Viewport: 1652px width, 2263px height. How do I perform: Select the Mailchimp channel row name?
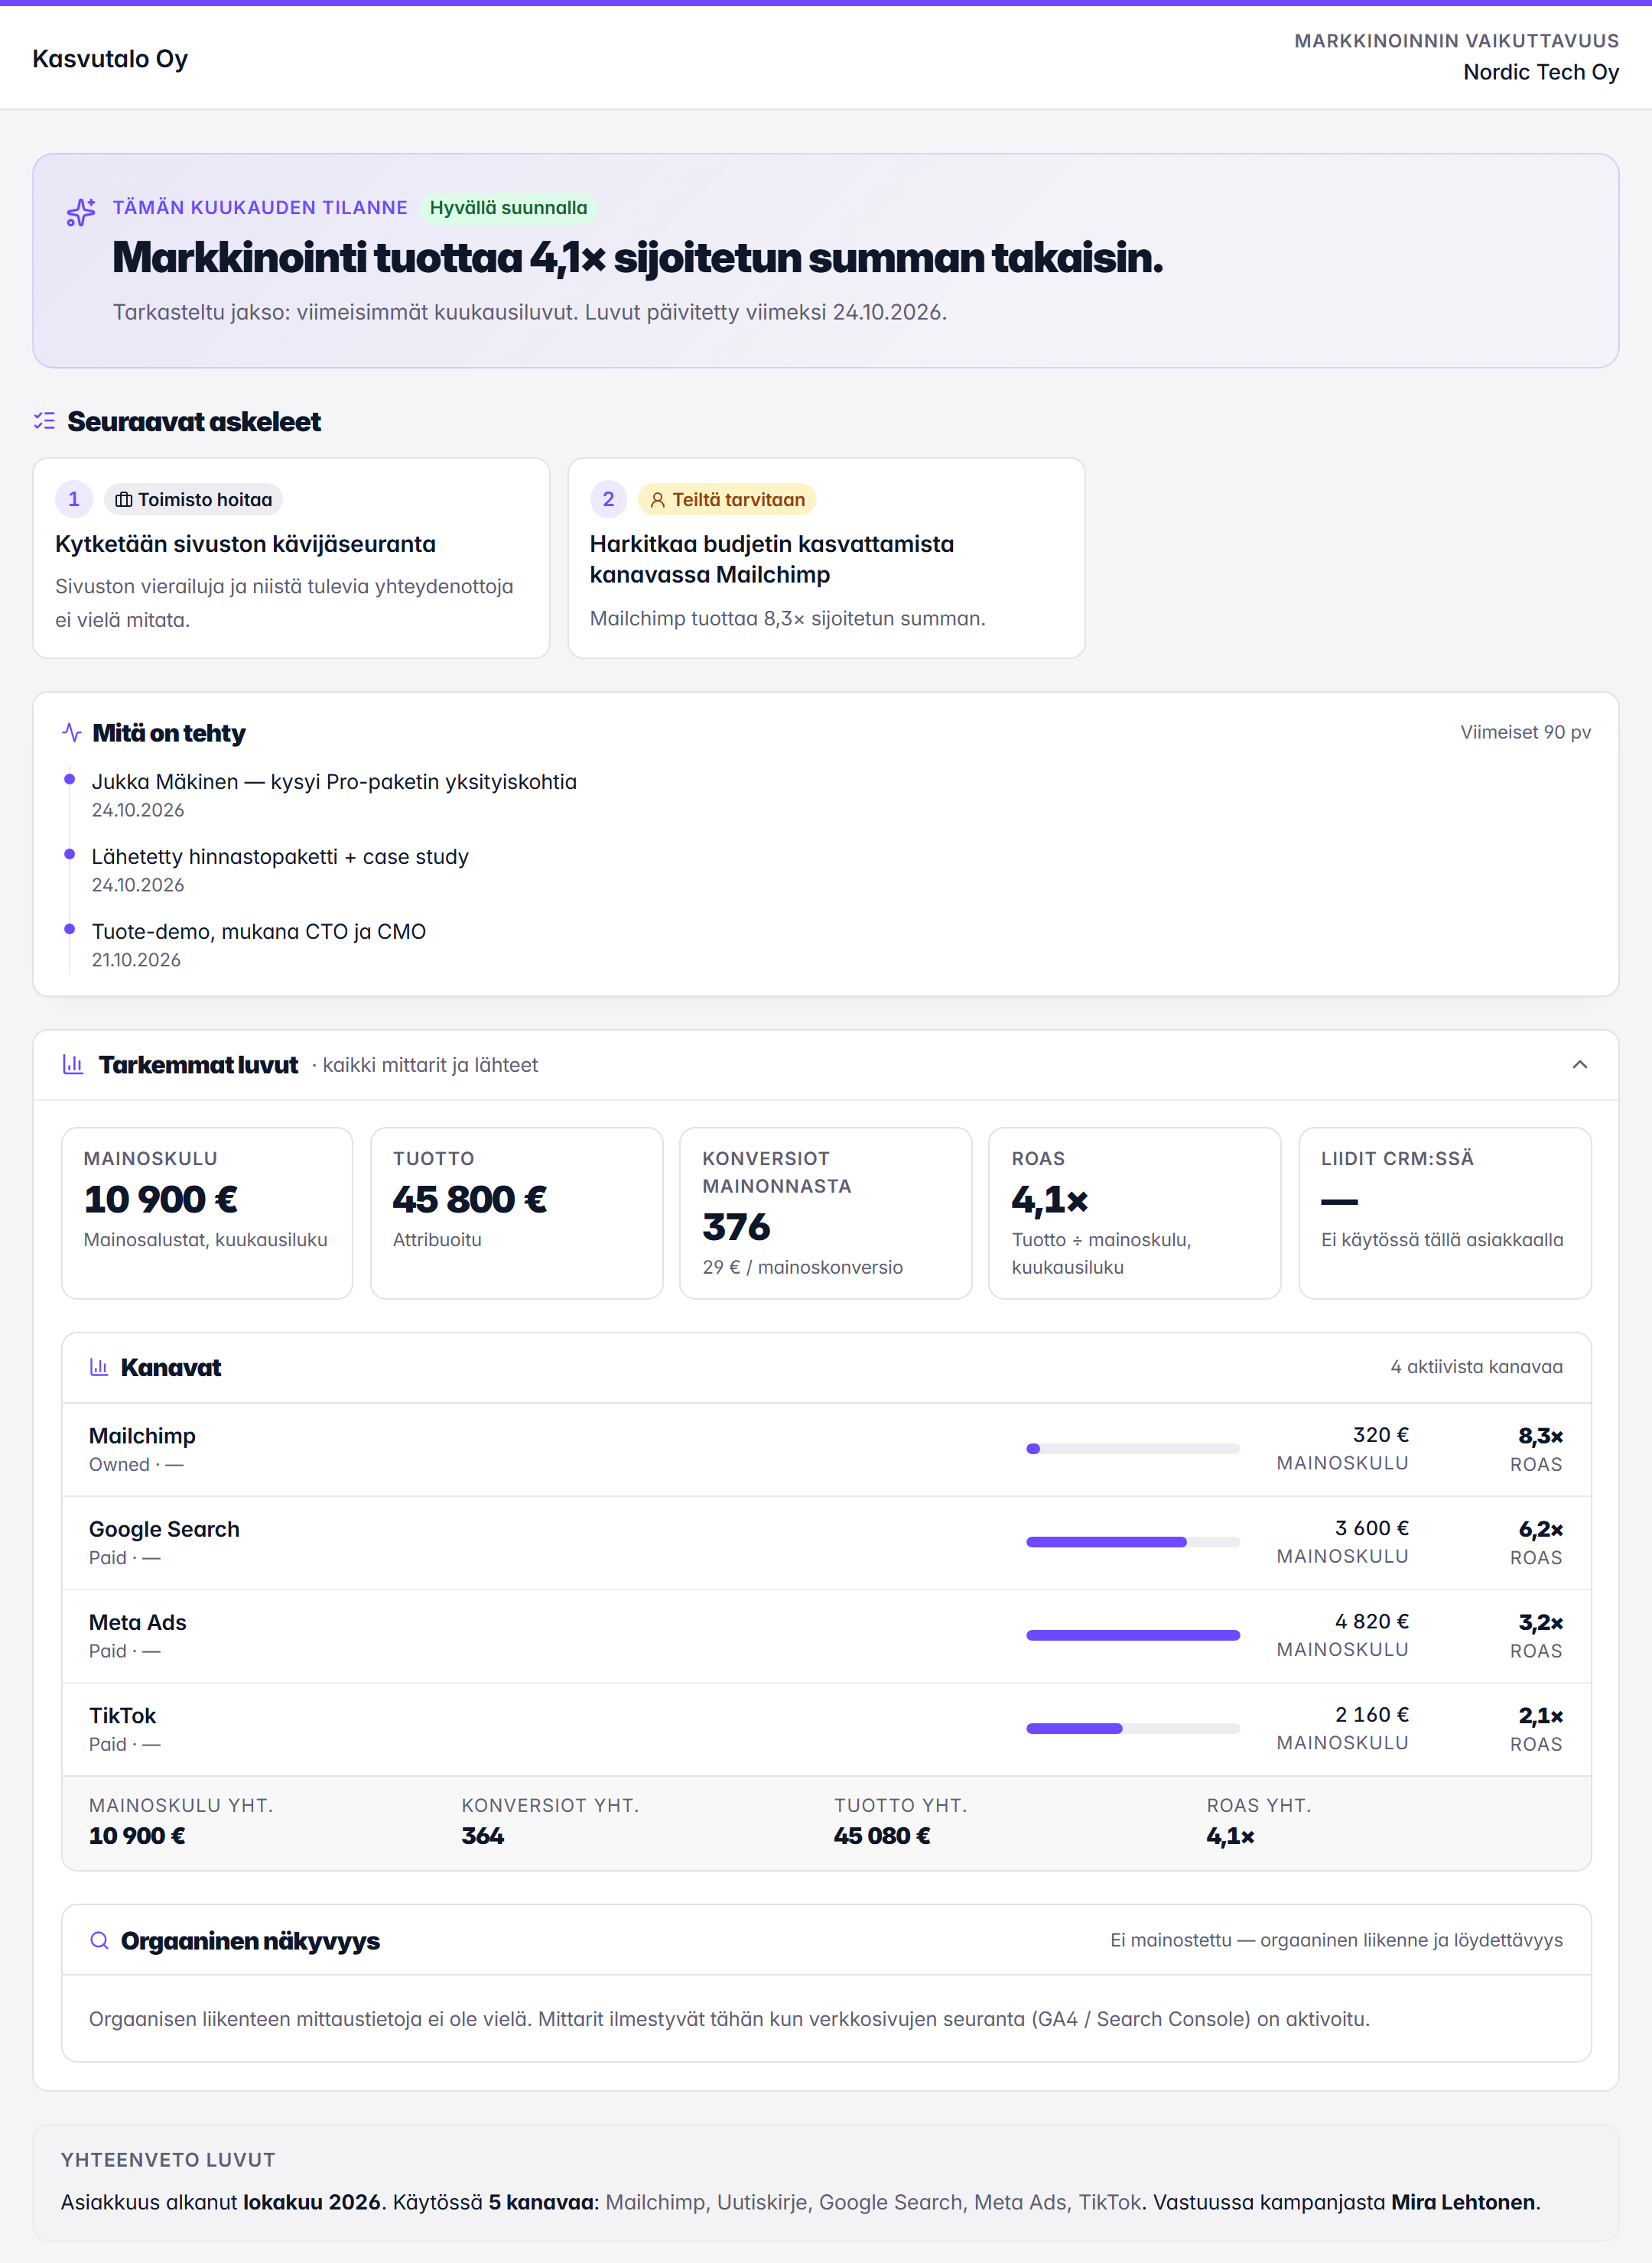[x=142, y=1435]
